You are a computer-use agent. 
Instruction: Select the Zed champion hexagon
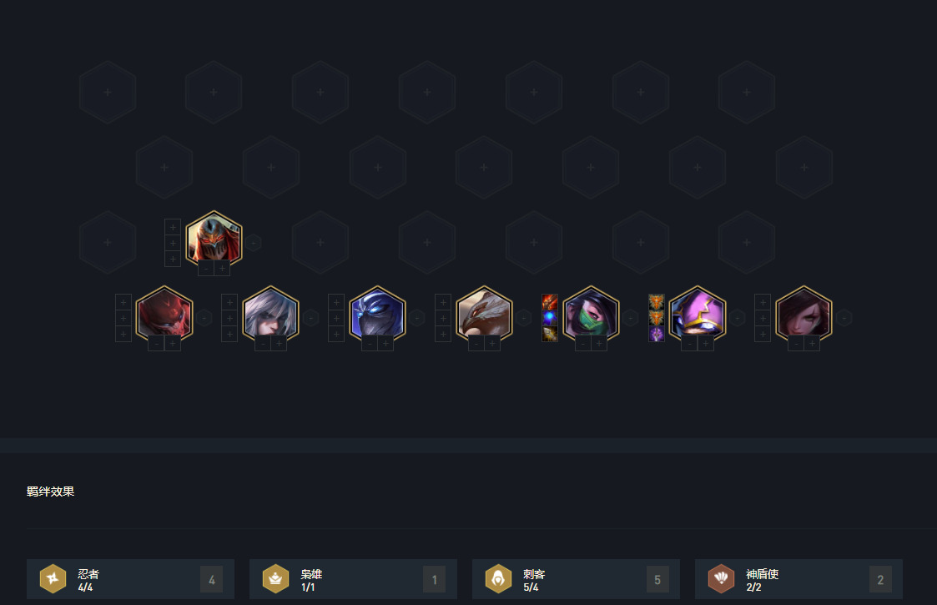click(x=214, y=238)
